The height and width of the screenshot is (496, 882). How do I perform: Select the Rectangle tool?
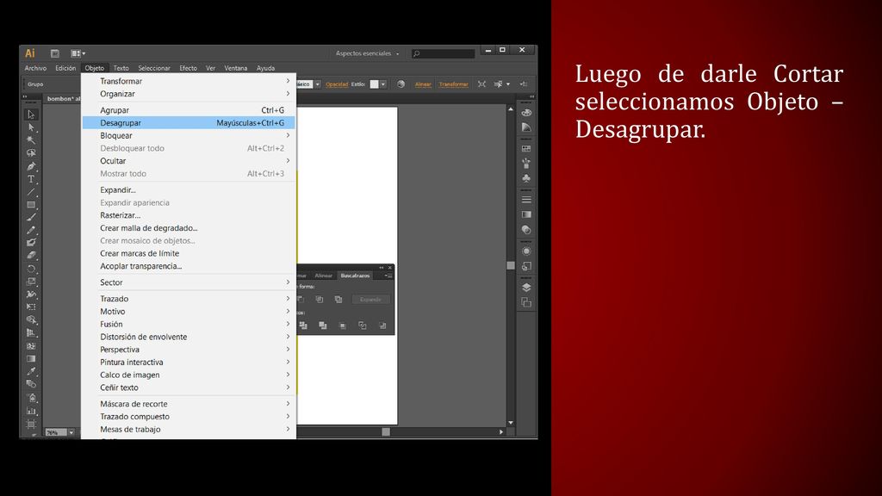31,205
